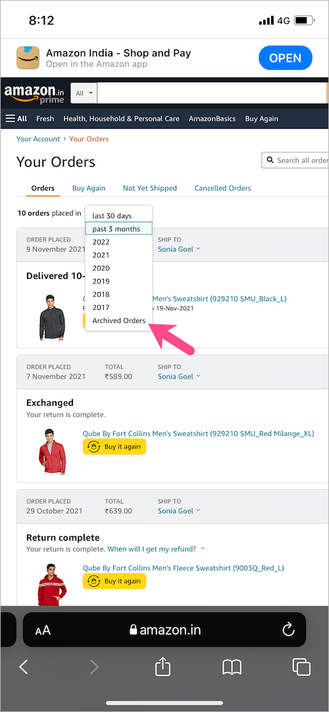Open the All hamburger menu

(16, 119)
